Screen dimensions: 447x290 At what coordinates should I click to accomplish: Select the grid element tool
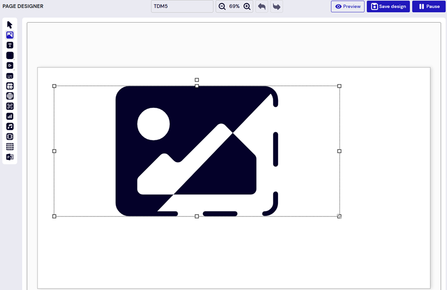click(10, 146)
